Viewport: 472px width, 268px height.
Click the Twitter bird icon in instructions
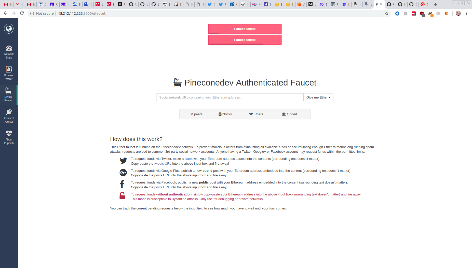pyautogui.click(x=123, y=161)
